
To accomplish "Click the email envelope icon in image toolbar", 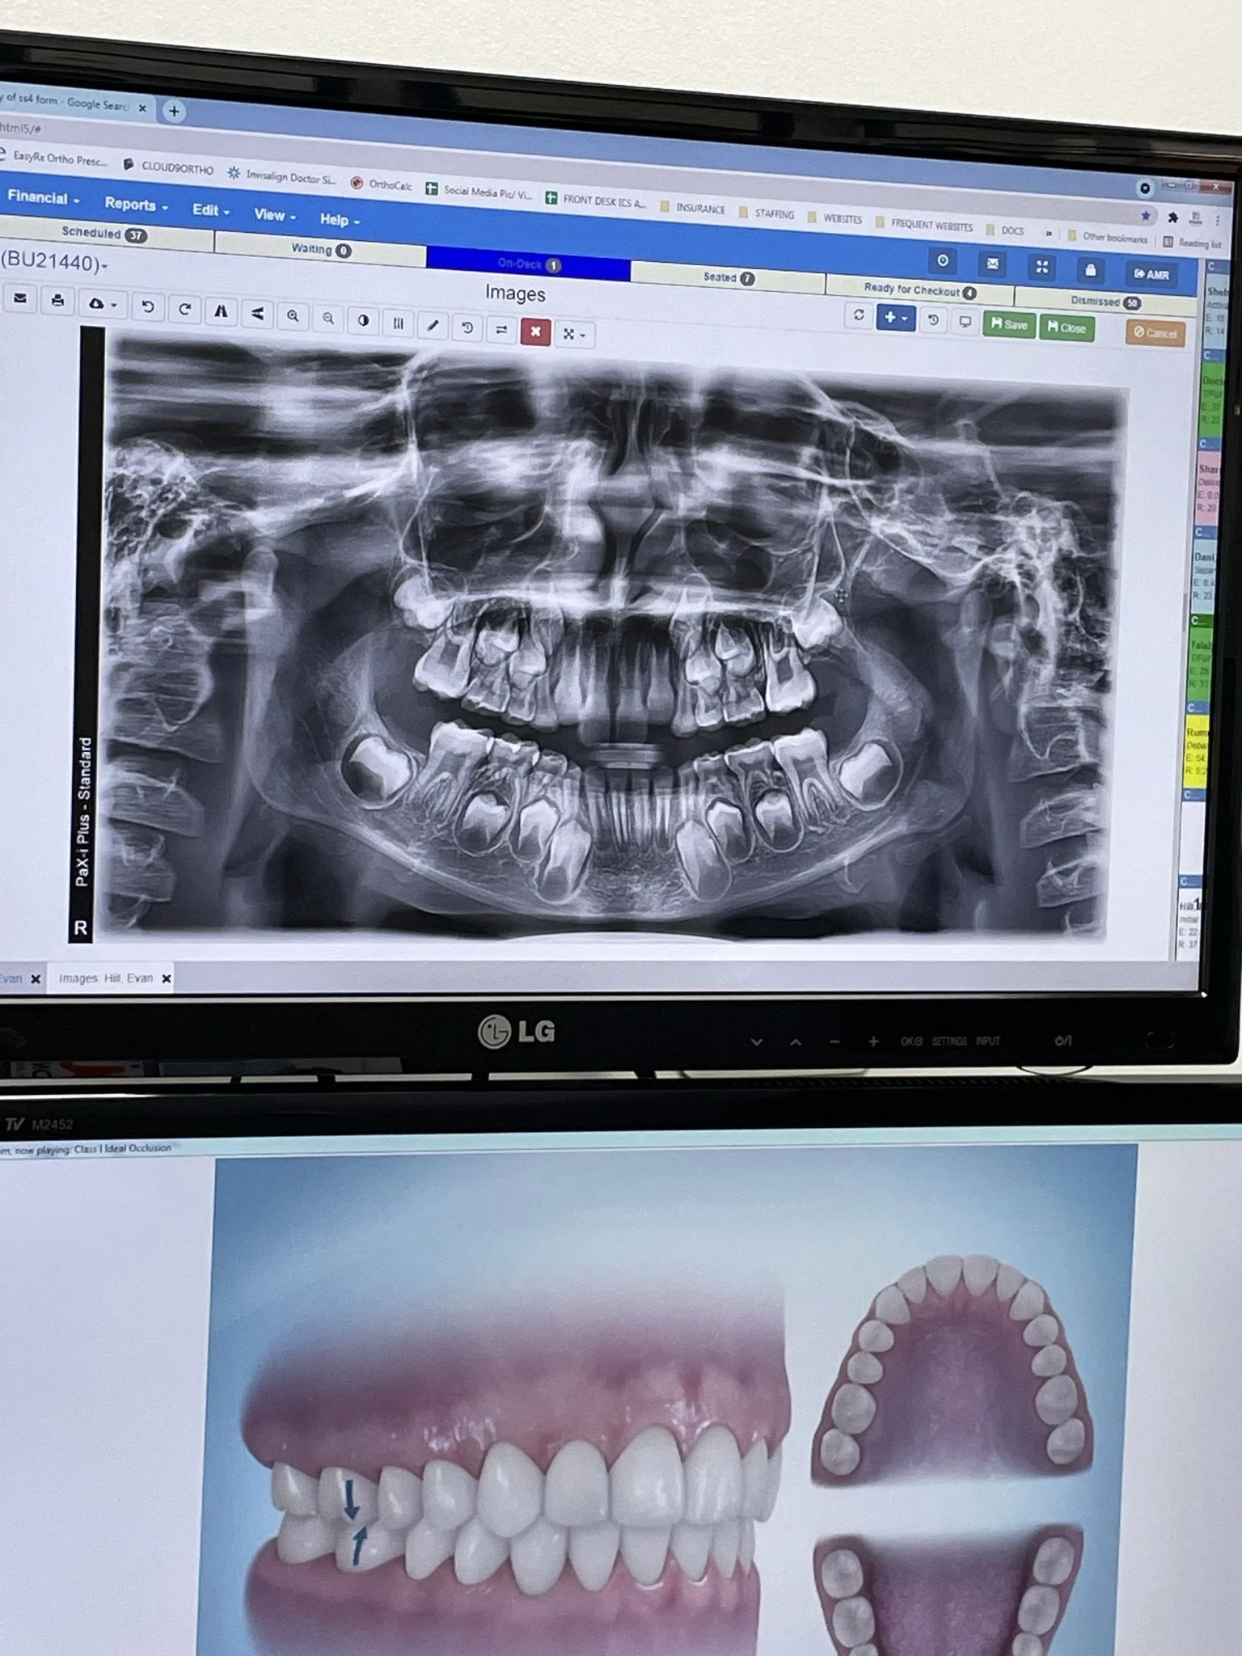I will click(20, 298).
